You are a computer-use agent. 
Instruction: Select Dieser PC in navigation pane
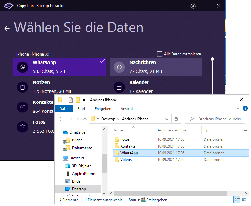click(x=74, y=158)
